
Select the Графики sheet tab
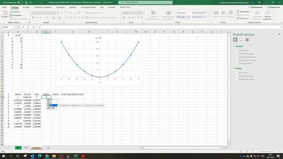point(36,148)
